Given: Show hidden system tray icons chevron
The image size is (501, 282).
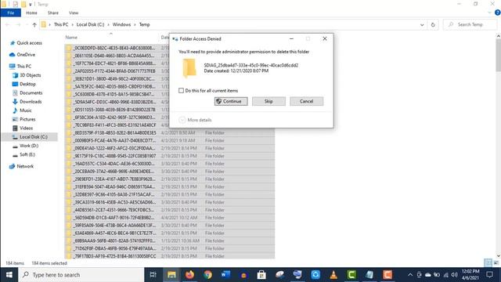Looking at the screenshot, I should 410,275.
